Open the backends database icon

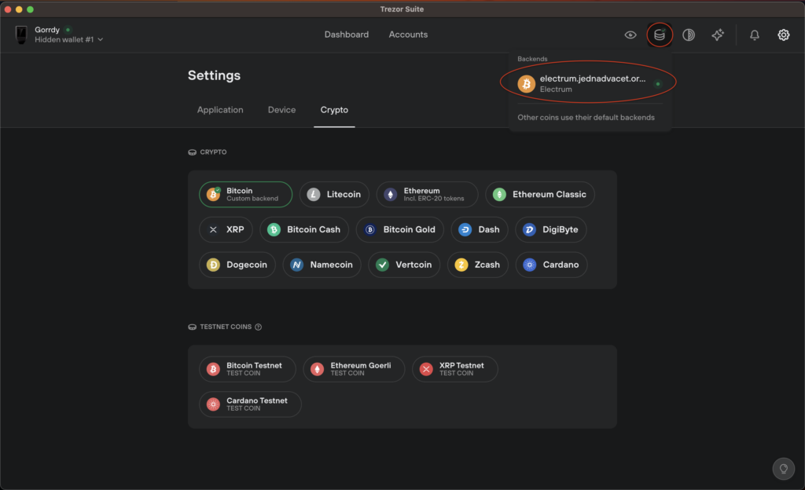tap(660, 35)
